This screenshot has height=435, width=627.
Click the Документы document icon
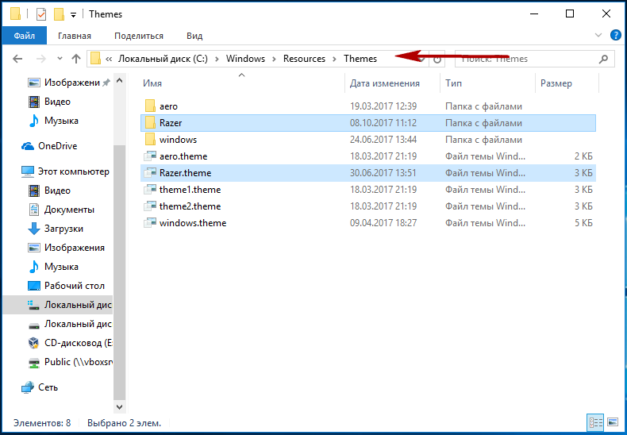[x=34, y=210]
